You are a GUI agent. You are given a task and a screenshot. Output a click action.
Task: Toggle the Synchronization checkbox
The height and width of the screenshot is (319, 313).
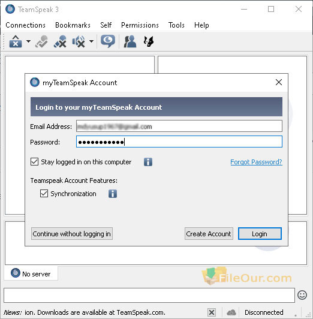pos(44,194)
